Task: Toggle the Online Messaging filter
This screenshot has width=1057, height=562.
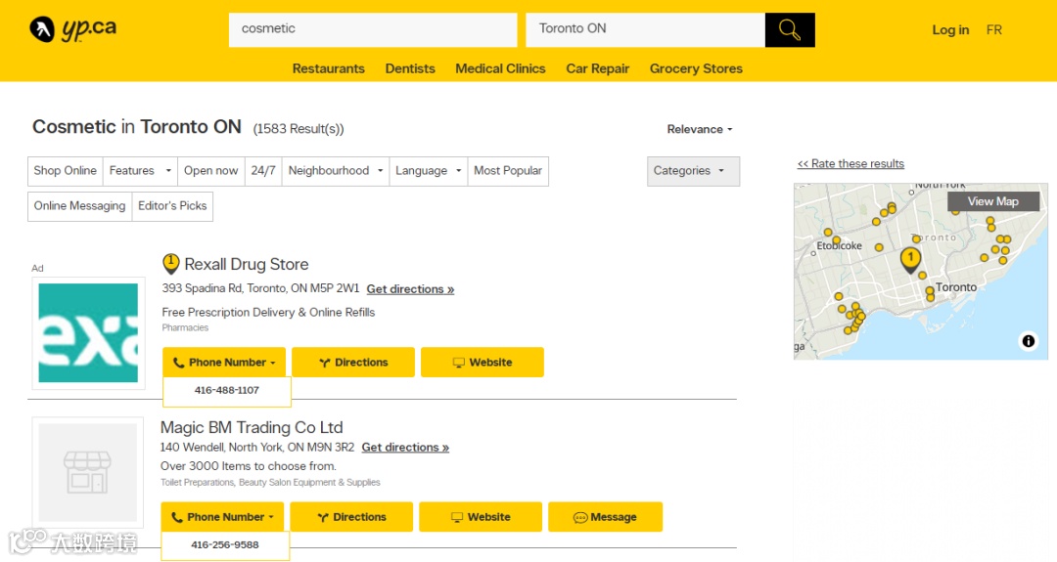Action: coord(79,206)
